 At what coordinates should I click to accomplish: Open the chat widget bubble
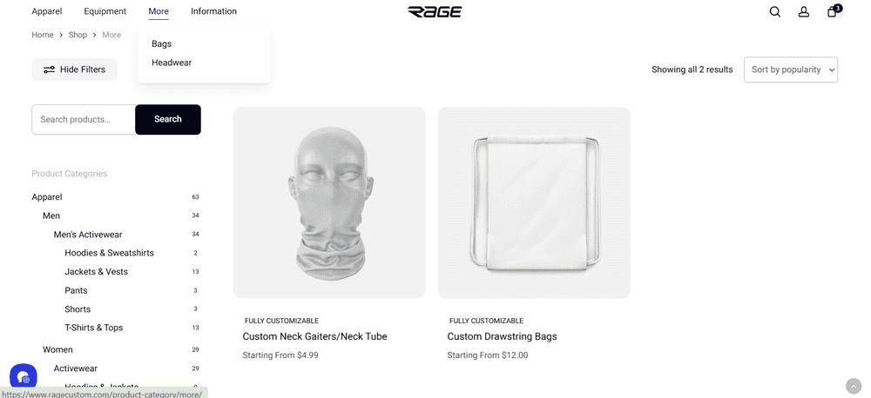(x=24, y=377)
